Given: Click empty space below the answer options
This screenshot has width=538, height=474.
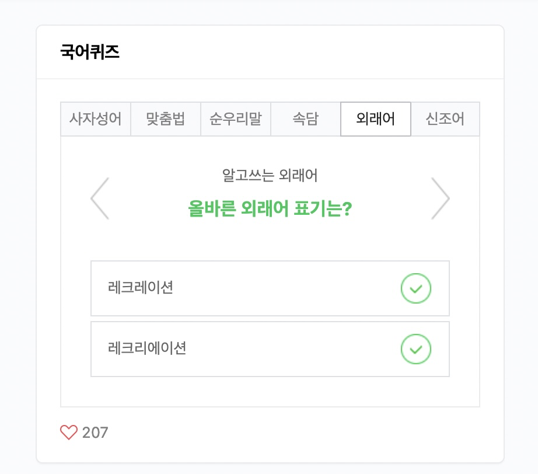Looking at the screenshot, I should click(x=270, y=392).
